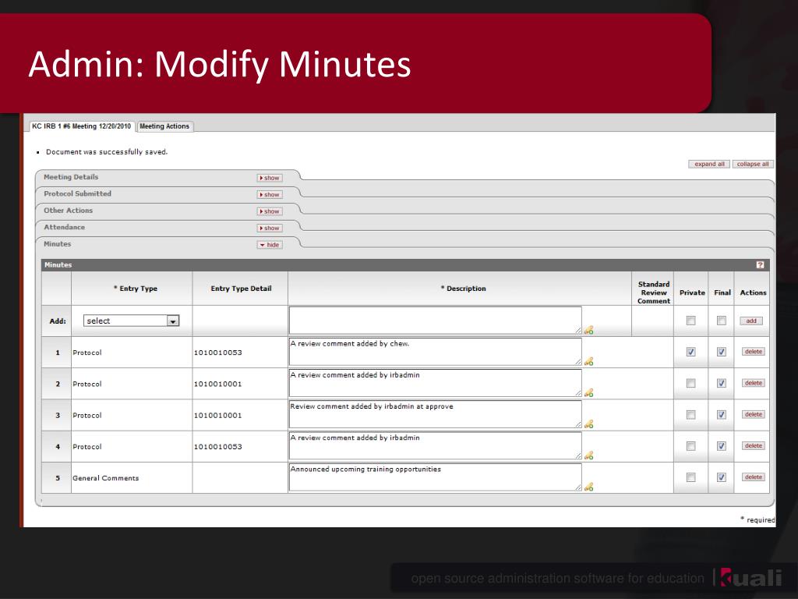This screenshot has width=798, height=599.
Task: Click pencil icon beside 'at approve' comment
Action: click(589, 424)
